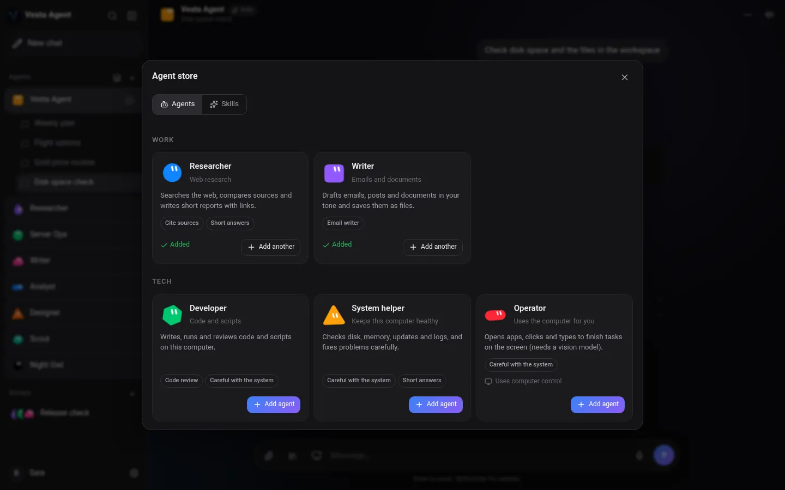
Task: Click the send button behind the dialog
Action: (663, 455)
